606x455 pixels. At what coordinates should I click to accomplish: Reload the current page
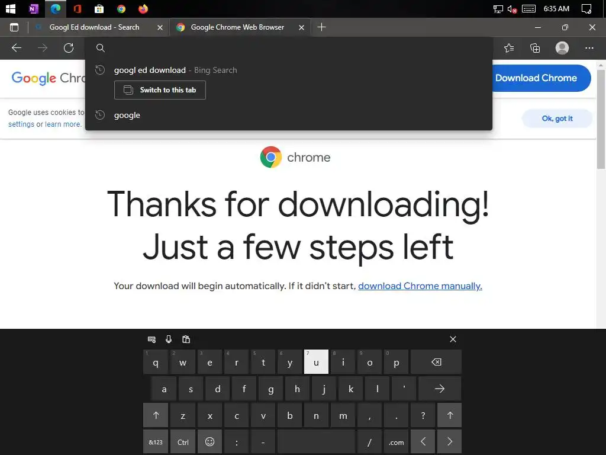point(69,48)
